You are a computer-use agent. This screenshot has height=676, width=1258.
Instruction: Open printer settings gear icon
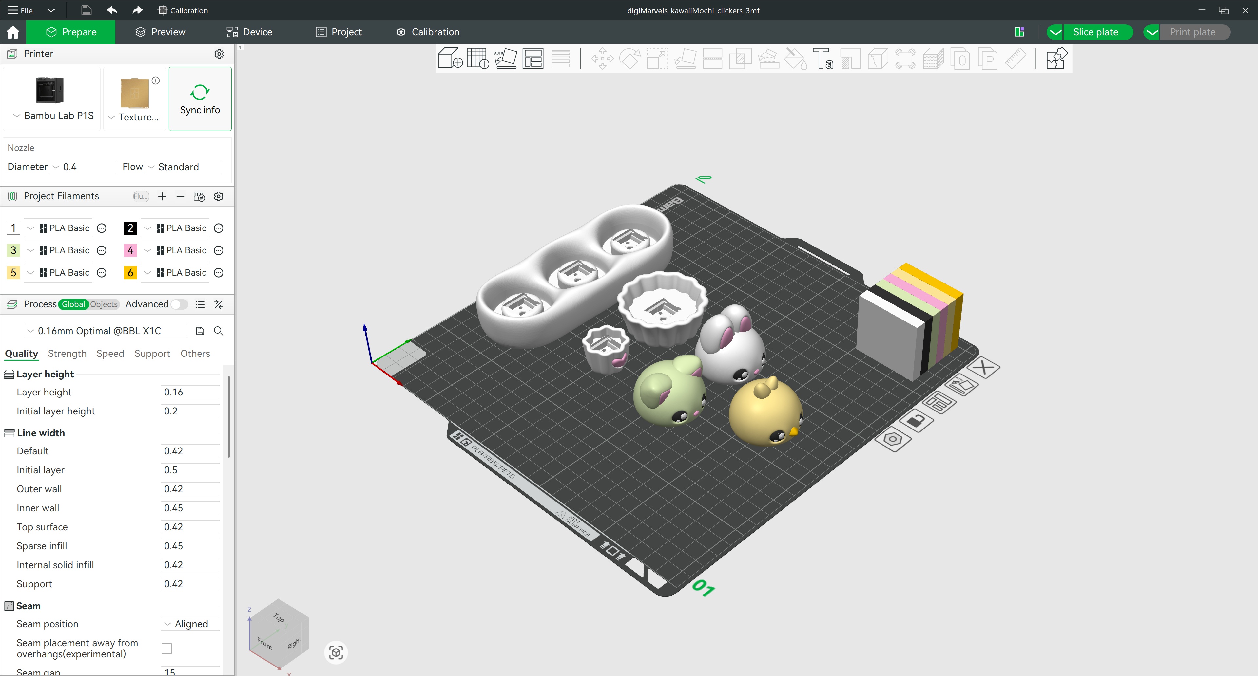tap(219, 54)
